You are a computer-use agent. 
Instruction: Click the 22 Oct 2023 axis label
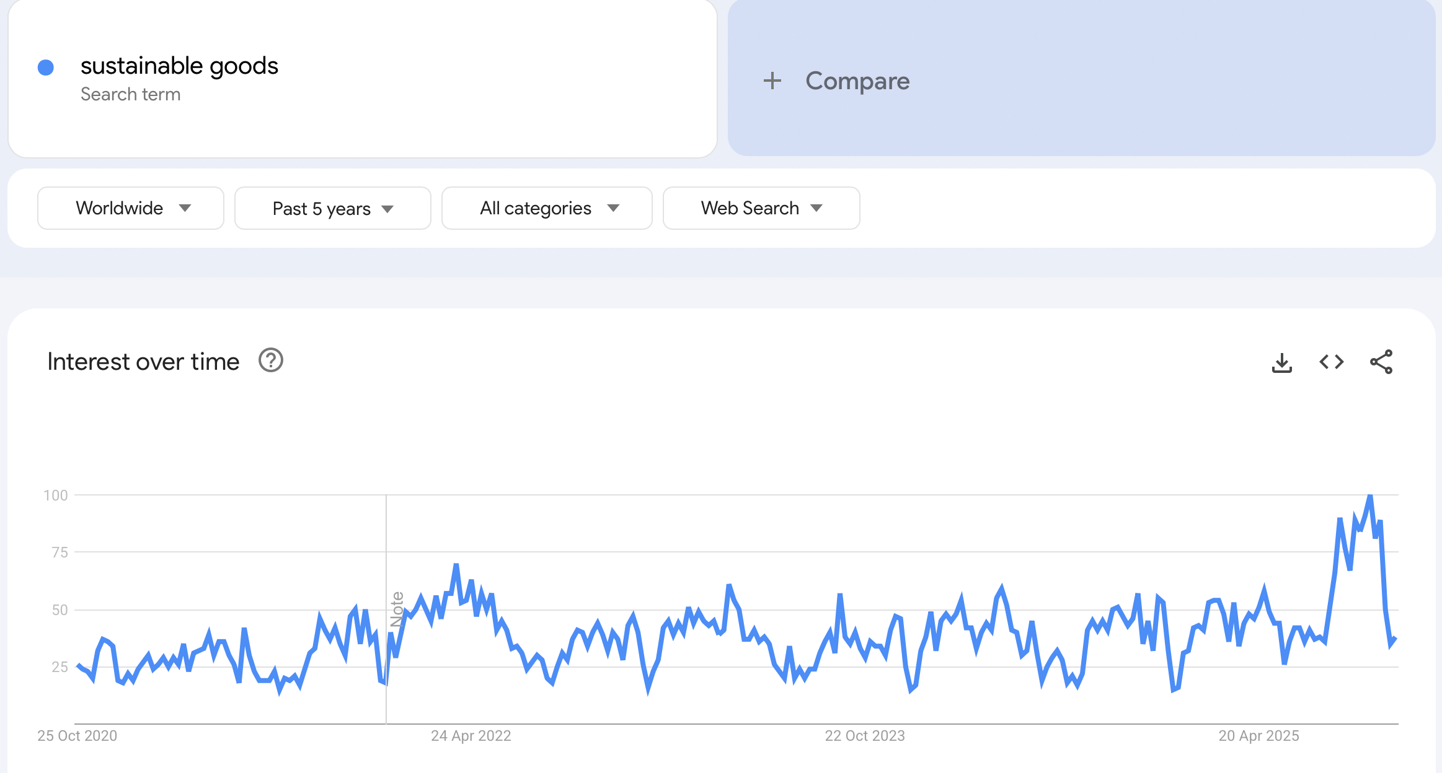point(864,736)
